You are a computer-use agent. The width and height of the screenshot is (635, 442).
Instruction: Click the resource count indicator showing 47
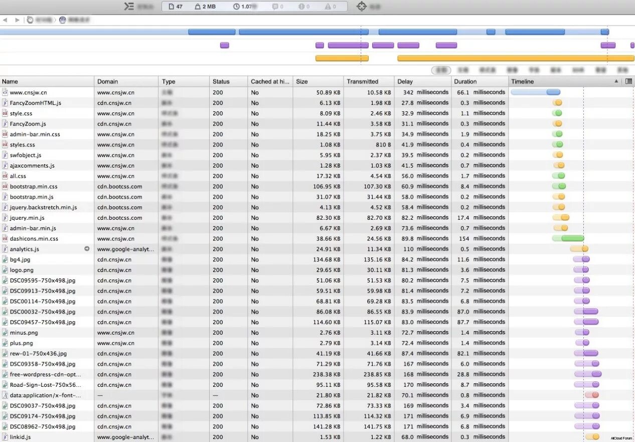pos(176,7)
